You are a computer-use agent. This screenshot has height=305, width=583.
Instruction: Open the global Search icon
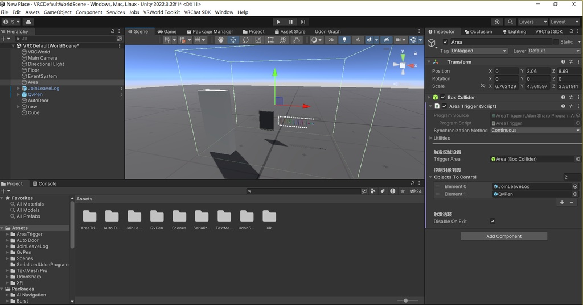pyautogui.click(x=511, y=22)
